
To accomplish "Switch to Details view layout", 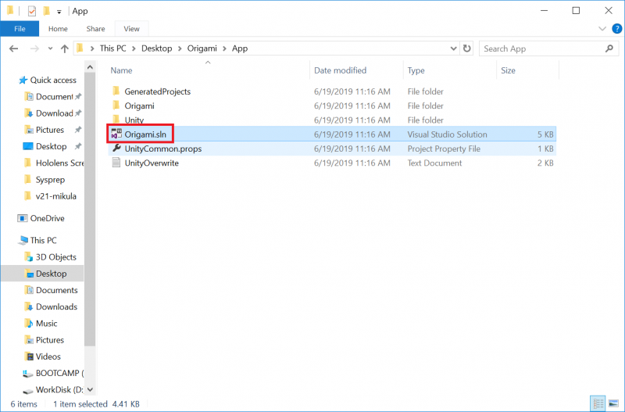I will (598, 403).
